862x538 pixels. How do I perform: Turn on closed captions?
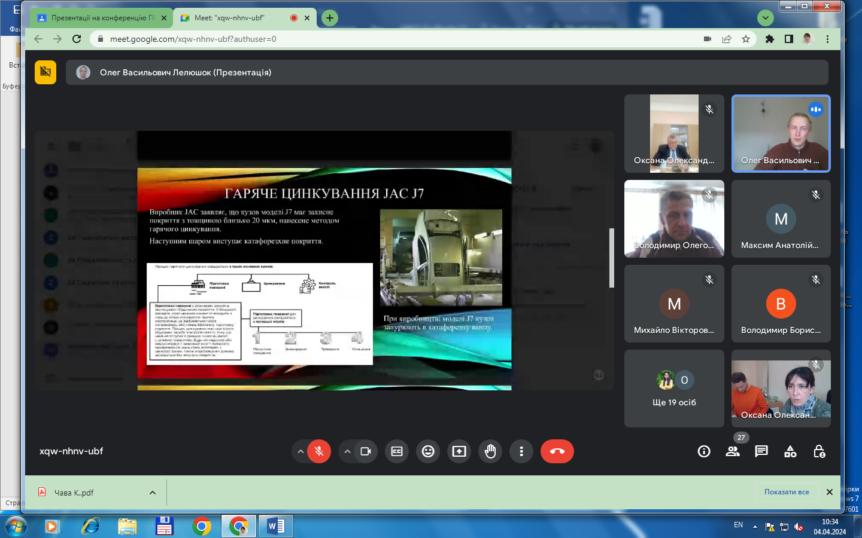click(397, 451)
